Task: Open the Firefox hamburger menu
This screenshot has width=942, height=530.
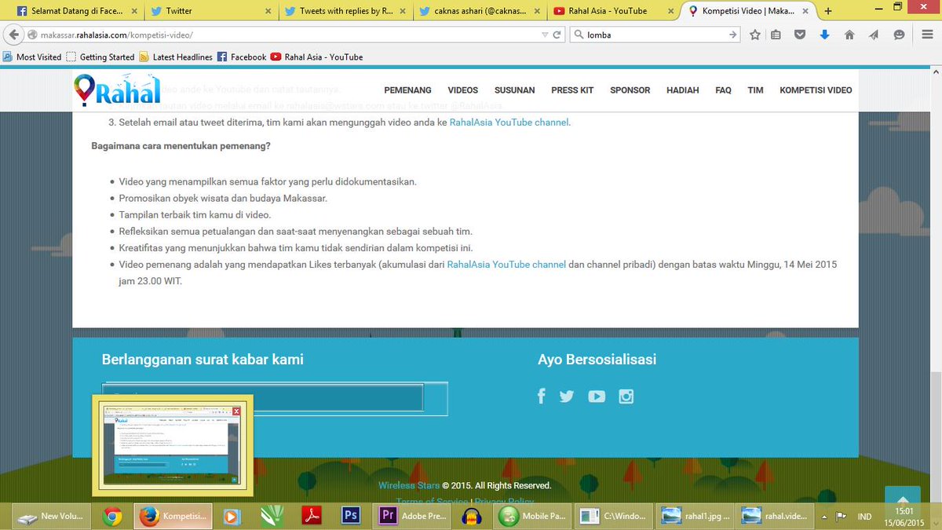Action: point(926,35)
